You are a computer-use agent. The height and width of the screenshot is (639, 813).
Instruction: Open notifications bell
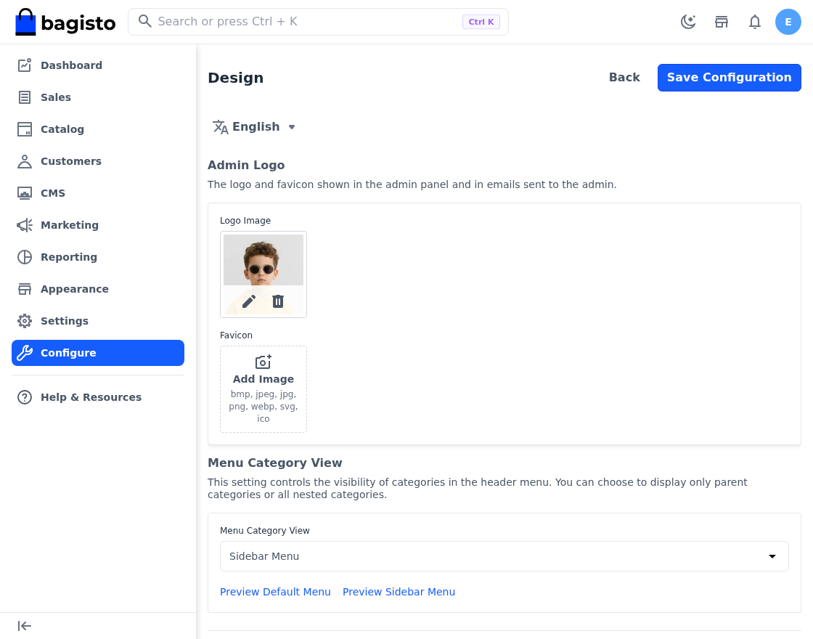point(755,22)
